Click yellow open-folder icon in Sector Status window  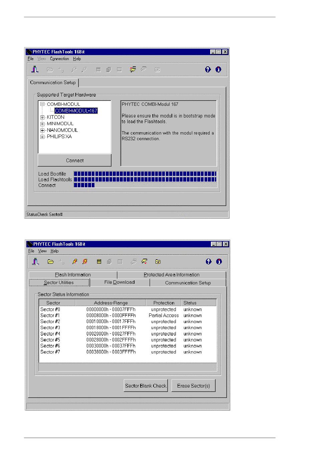51,262
